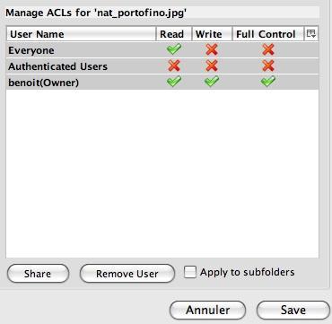Toggle Full Control for Authenticated Users
The image size is (332, 324).
point(268,66)
